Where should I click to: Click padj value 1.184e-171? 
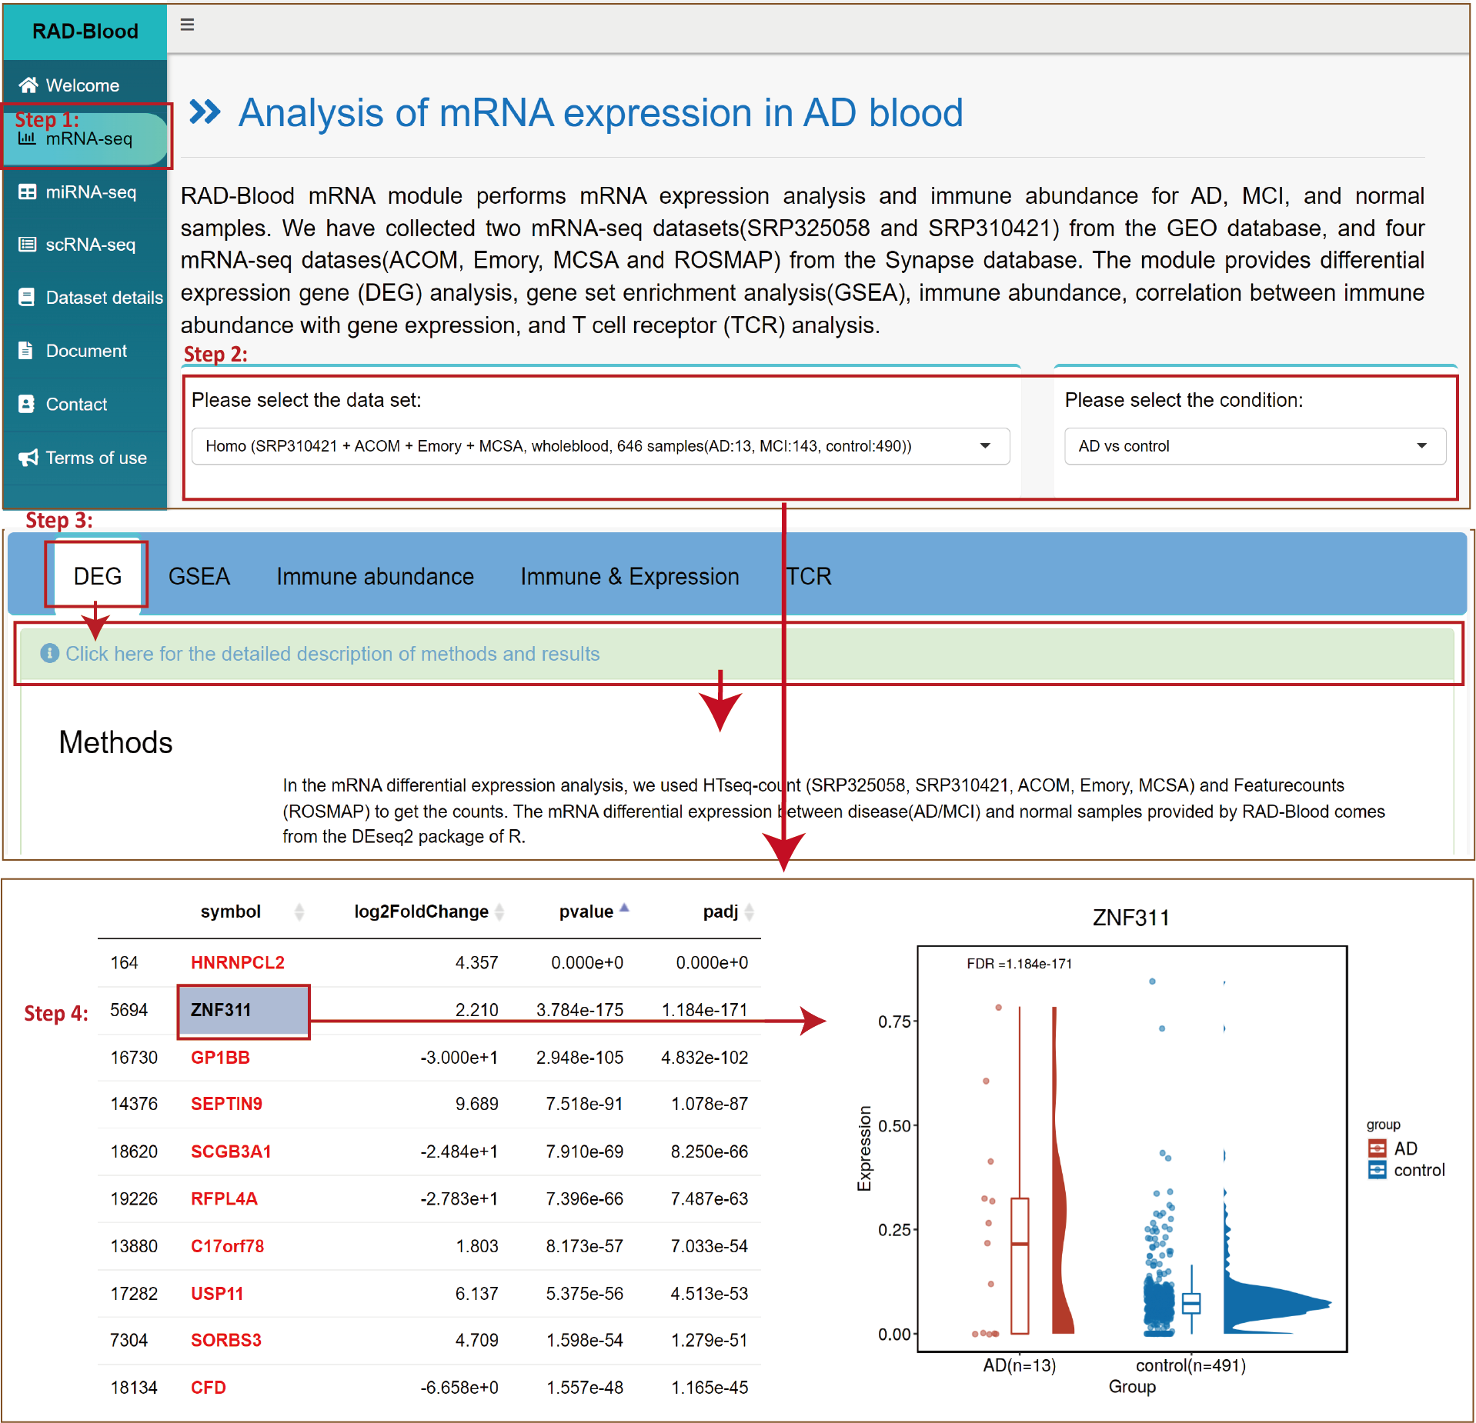[704, 1010]
